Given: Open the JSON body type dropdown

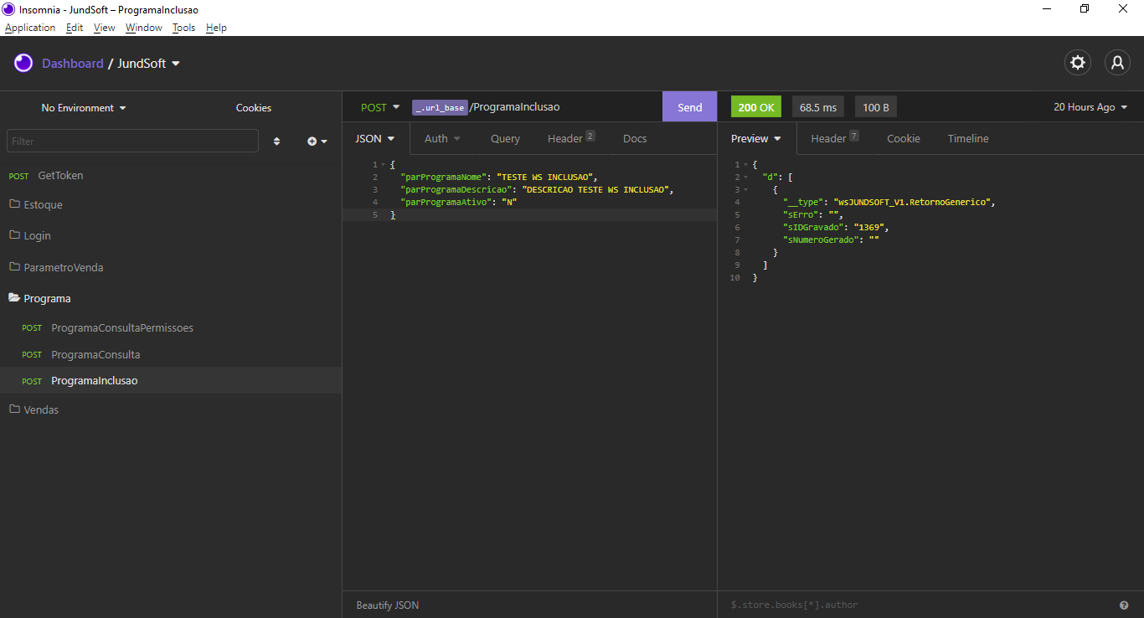Looking at the screenshot, I should click(x=375, y=139).
